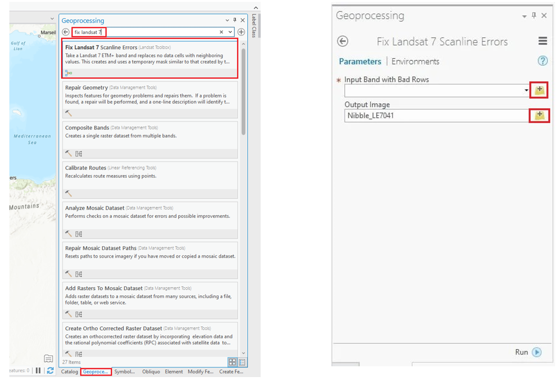
Task: Open the search history dropdown arrow
Action: tap(230, 32)
